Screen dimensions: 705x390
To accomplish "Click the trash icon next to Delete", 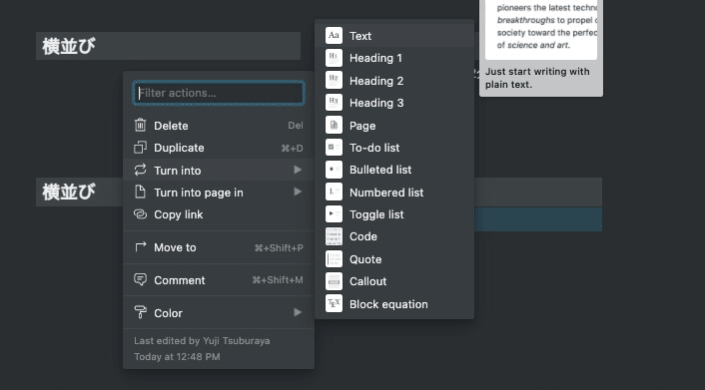I will (x=140, y=125).
